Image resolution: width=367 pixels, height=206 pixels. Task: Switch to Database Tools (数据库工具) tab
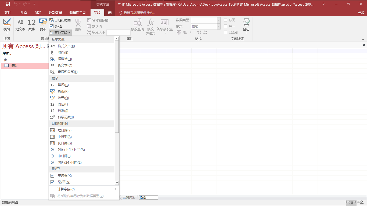pyautogui.click(x=78, y=13)
